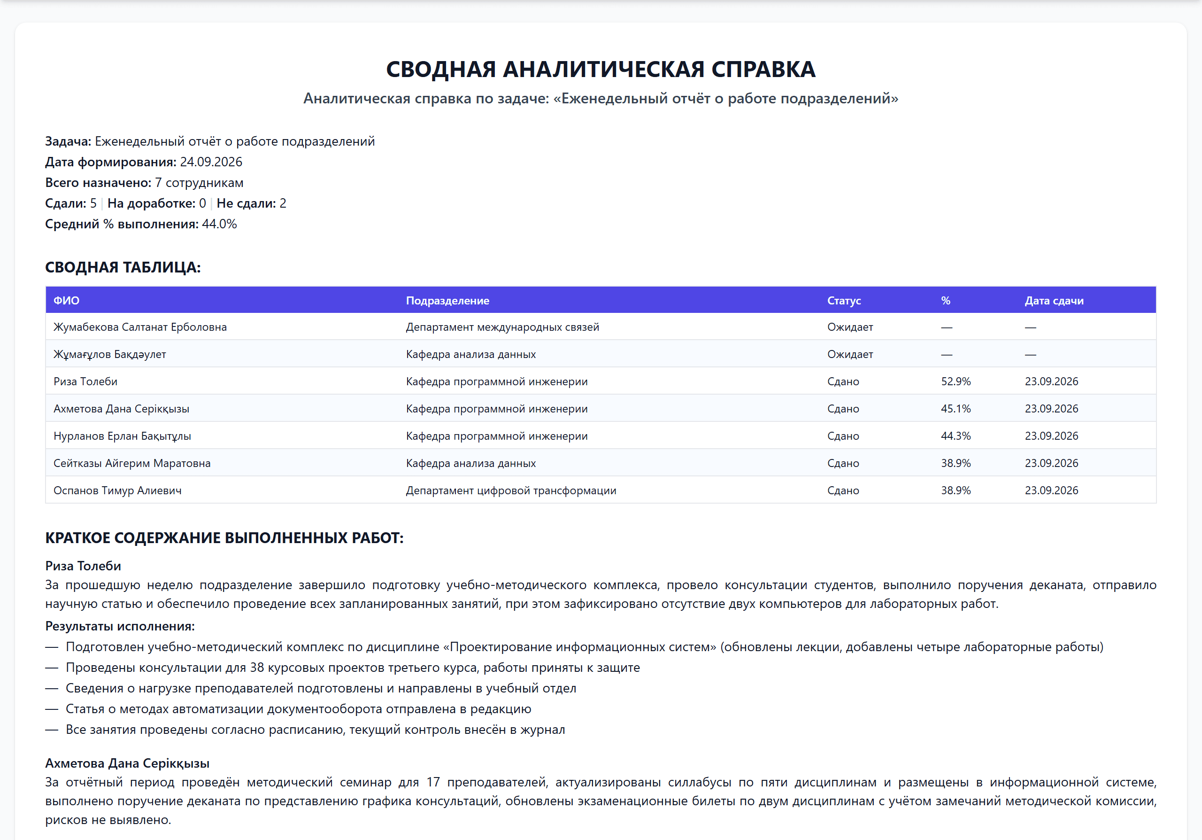
Task: Click the Результаты исполнения subheading
Action: 120,626
